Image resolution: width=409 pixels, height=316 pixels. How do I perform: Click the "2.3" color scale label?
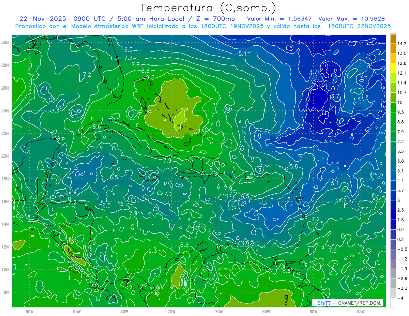pos(401,210)
